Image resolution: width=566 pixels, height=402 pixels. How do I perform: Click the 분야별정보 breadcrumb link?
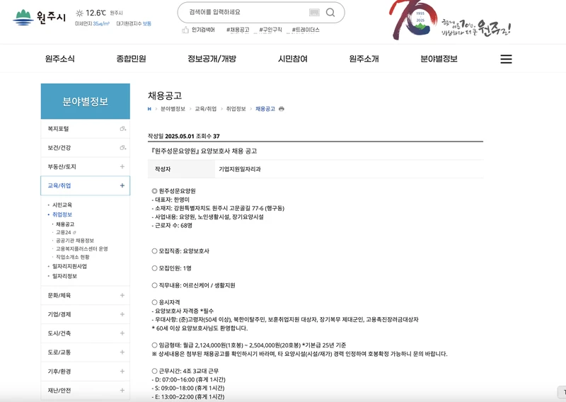173,109
